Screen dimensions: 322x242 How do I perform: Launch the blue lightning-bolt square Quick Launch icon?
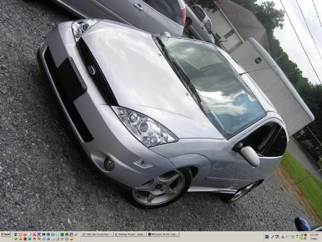[39, 234]
